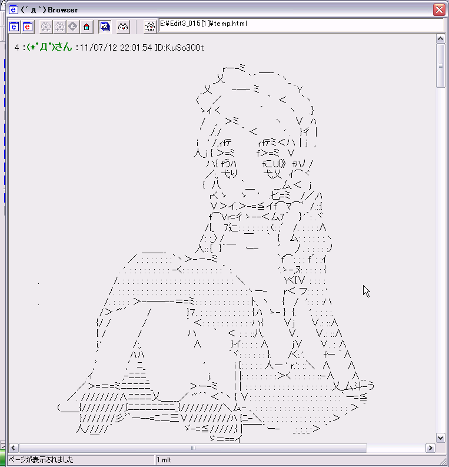This screenshot has width=449, height=467.
Task: Click the greyed-out cat forward-arrow icon
Action: click(x=59, y=27)
